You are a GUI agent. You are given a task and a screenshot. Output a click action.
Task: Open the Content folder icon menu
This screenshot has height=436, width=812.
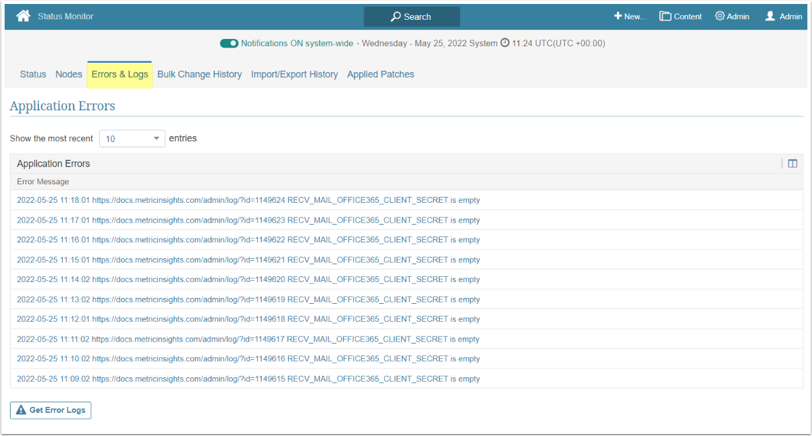pyautogui.click(x=665, y=17)
